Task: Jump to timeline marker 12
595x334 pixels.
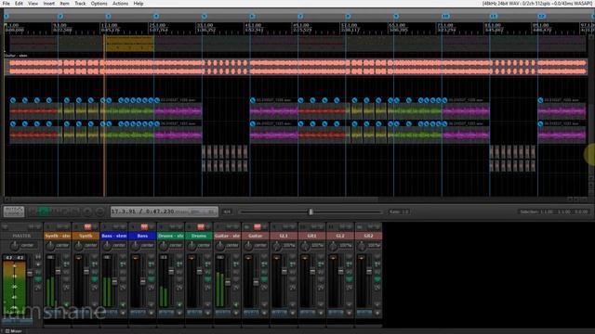Action: (541, 17)
